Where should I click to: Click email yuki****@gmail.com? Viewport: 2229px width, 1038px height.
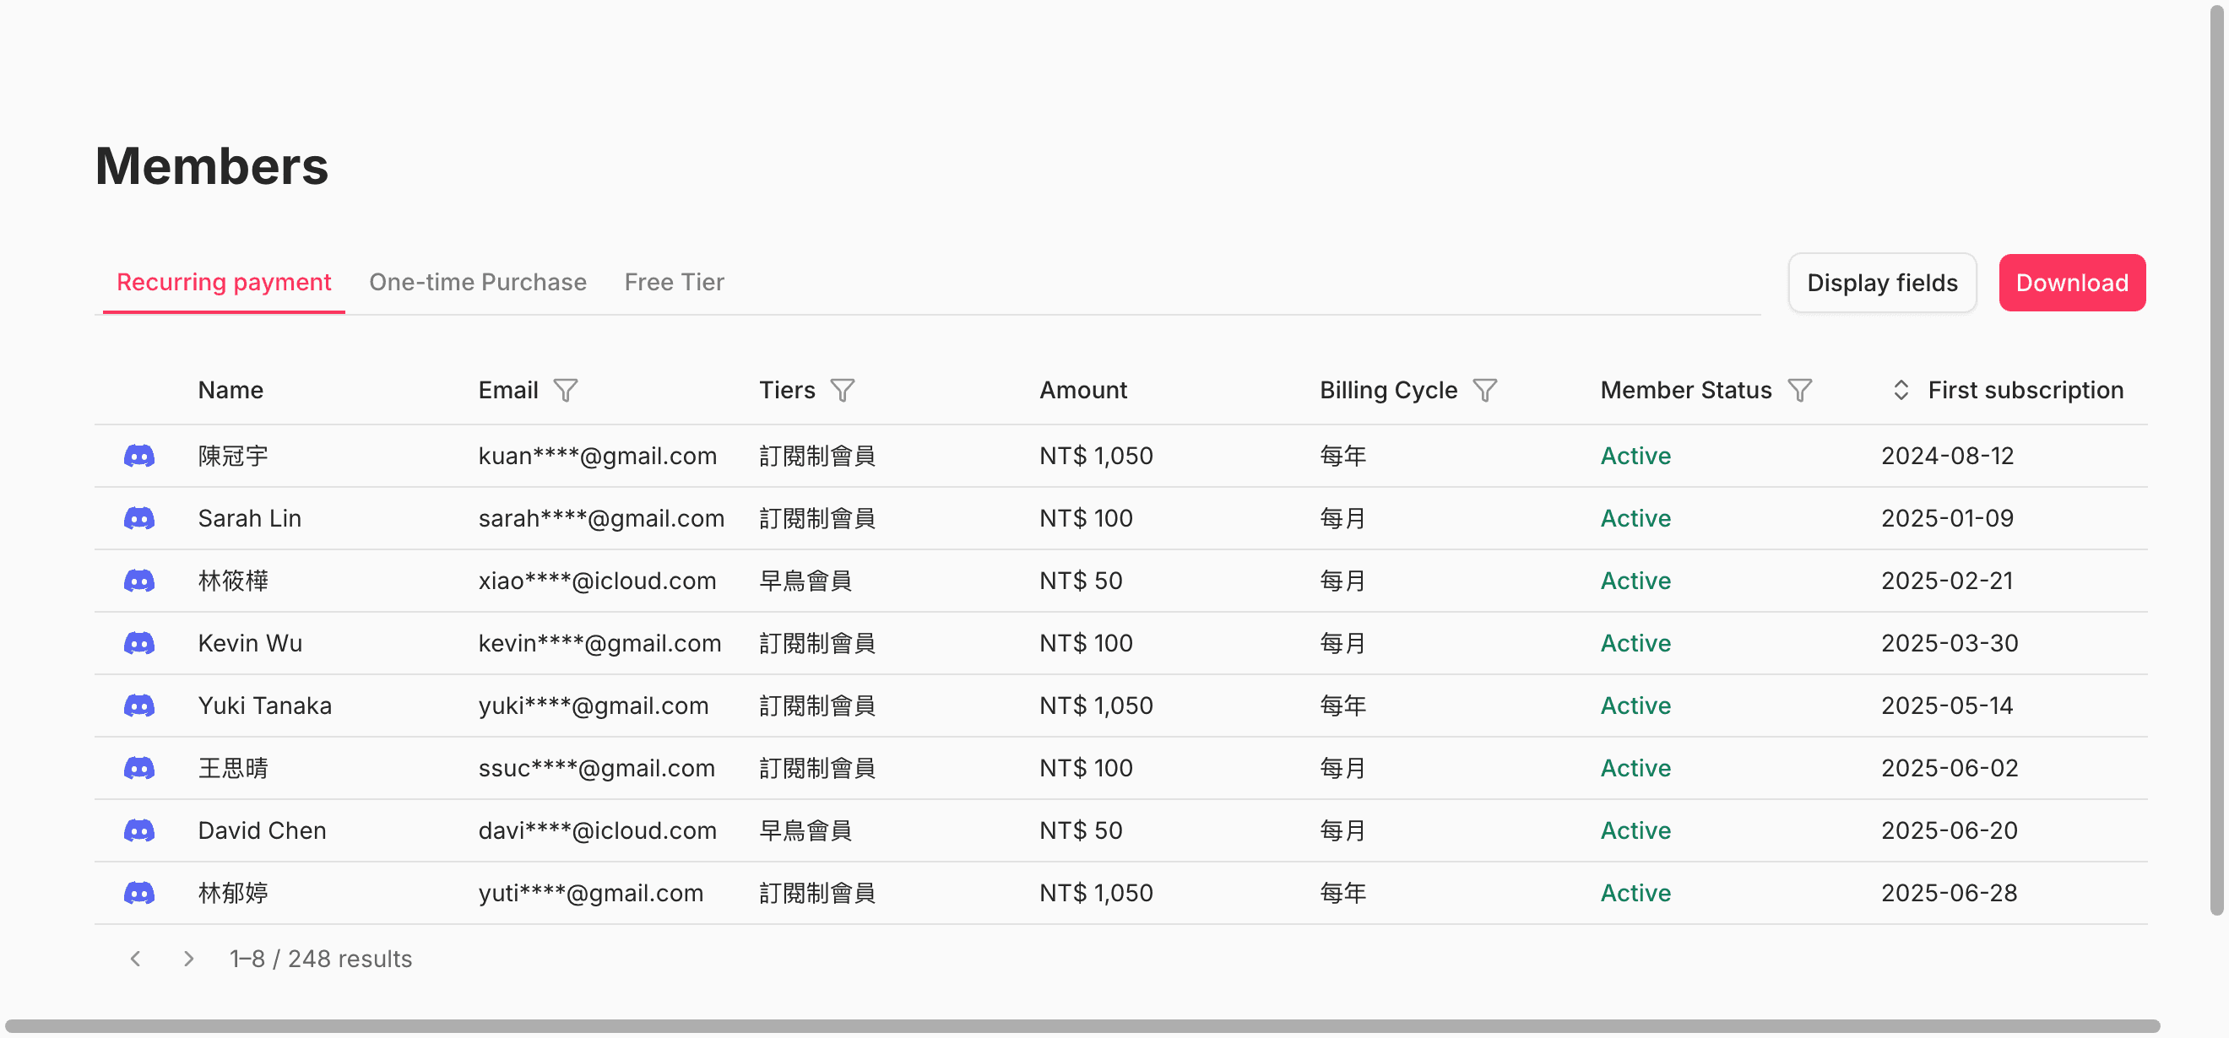(x=594, y=706)
